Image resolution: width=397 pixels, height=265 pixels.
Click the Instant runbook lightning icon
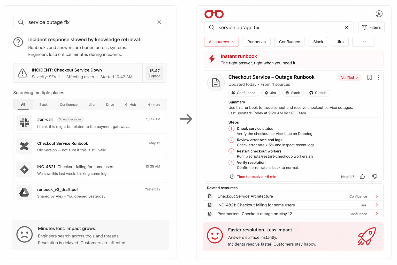click(212, 59)
